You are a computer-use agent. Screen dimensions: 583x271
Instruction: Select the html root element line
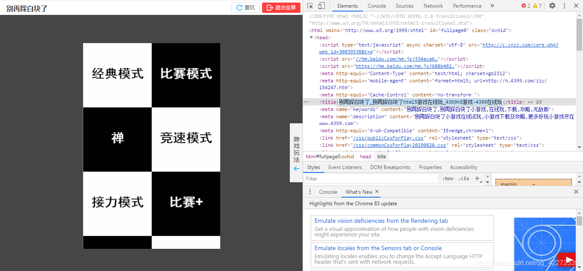[x=410, y=30]
